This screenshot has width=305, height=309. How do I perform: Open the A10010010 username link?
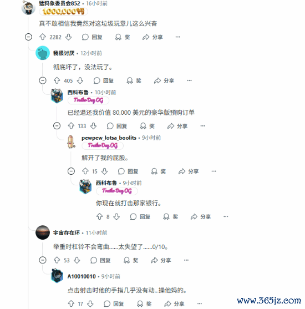pos(82,276)
